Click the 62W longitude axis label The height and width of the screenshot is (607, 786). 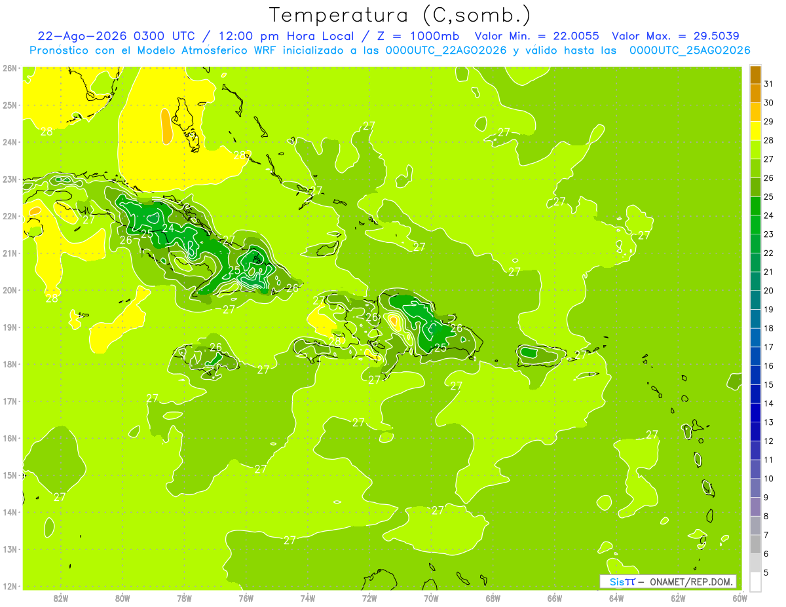coord(678,598)
